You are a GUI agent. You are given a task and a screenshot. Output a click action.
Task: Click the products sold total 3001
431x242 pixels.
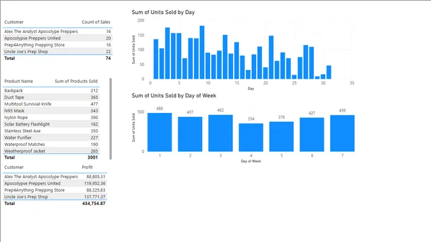93,157
